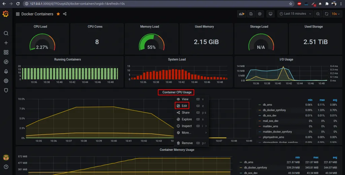Select Edit from the panel menu
The width and height of the screenshot is (345, 175).
coord(184,106)
